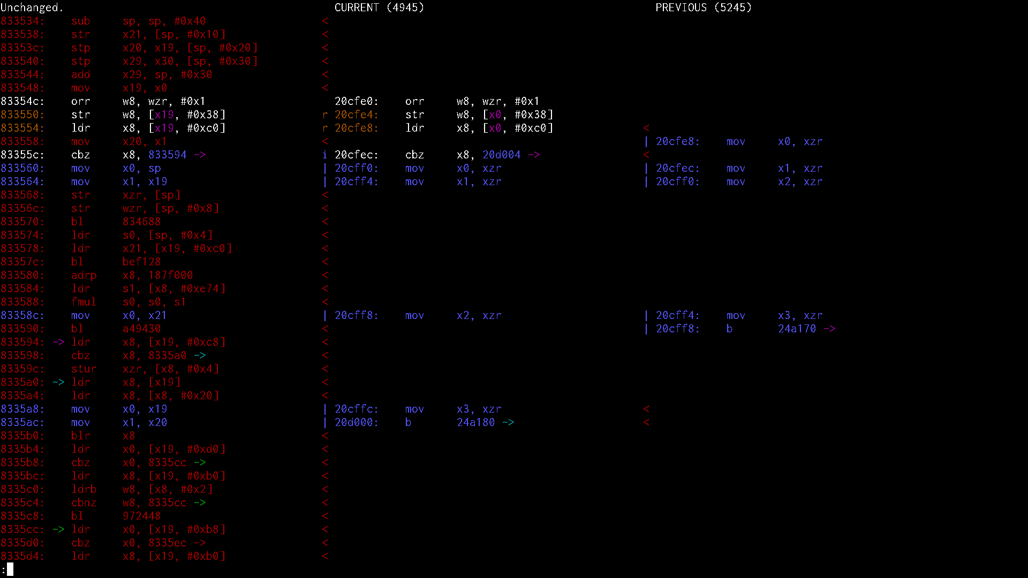The image size is (1028, 578).
Task: Click the 'i' diff marker beside 20cfec
Action: (x=324, y=155)
